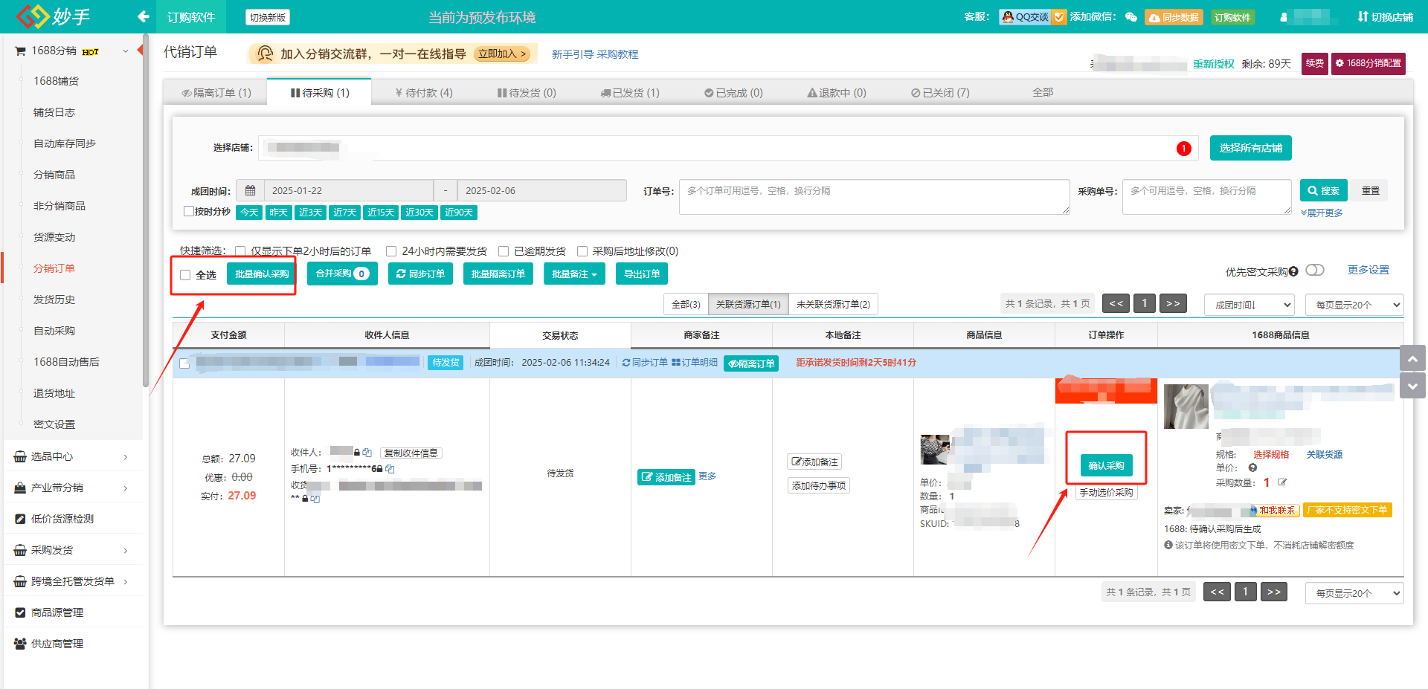Screen dimensions: 1428x689
Task: Open bottom 每页显示20个 dropdown
Action: (1354, 593)
